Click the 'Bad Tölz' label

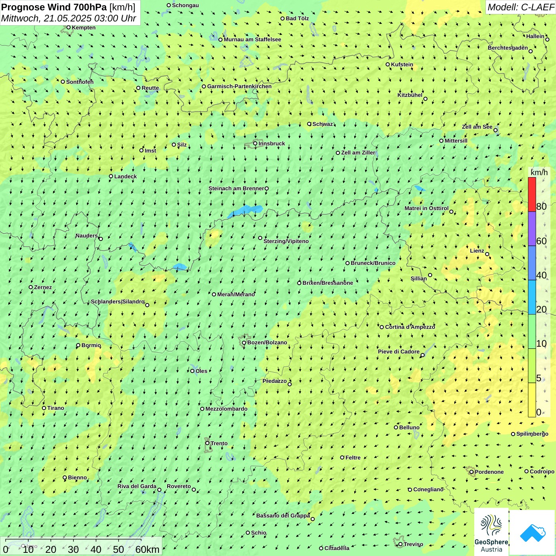297,18
